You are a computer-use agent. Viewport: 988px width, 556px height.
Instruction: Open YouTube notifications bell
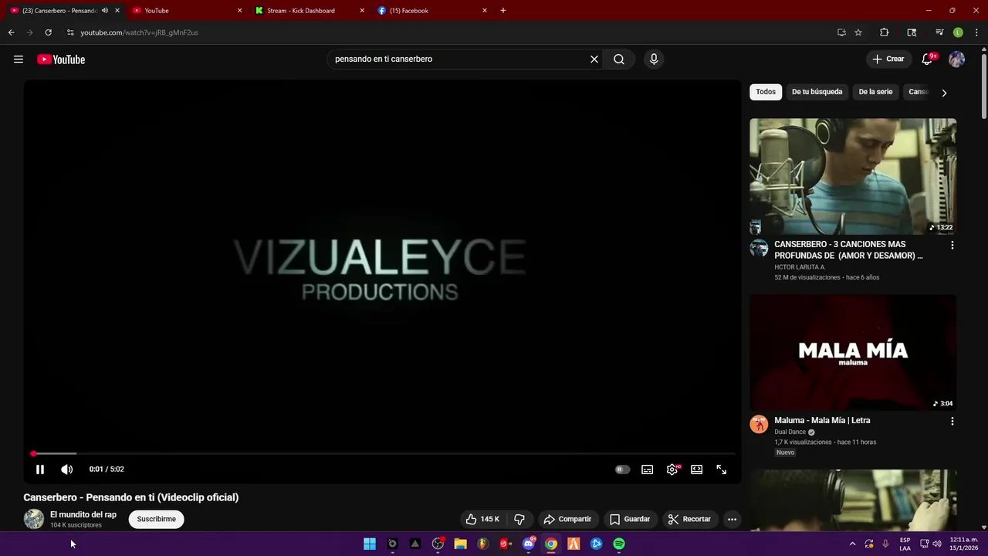[x=928, y=59]
